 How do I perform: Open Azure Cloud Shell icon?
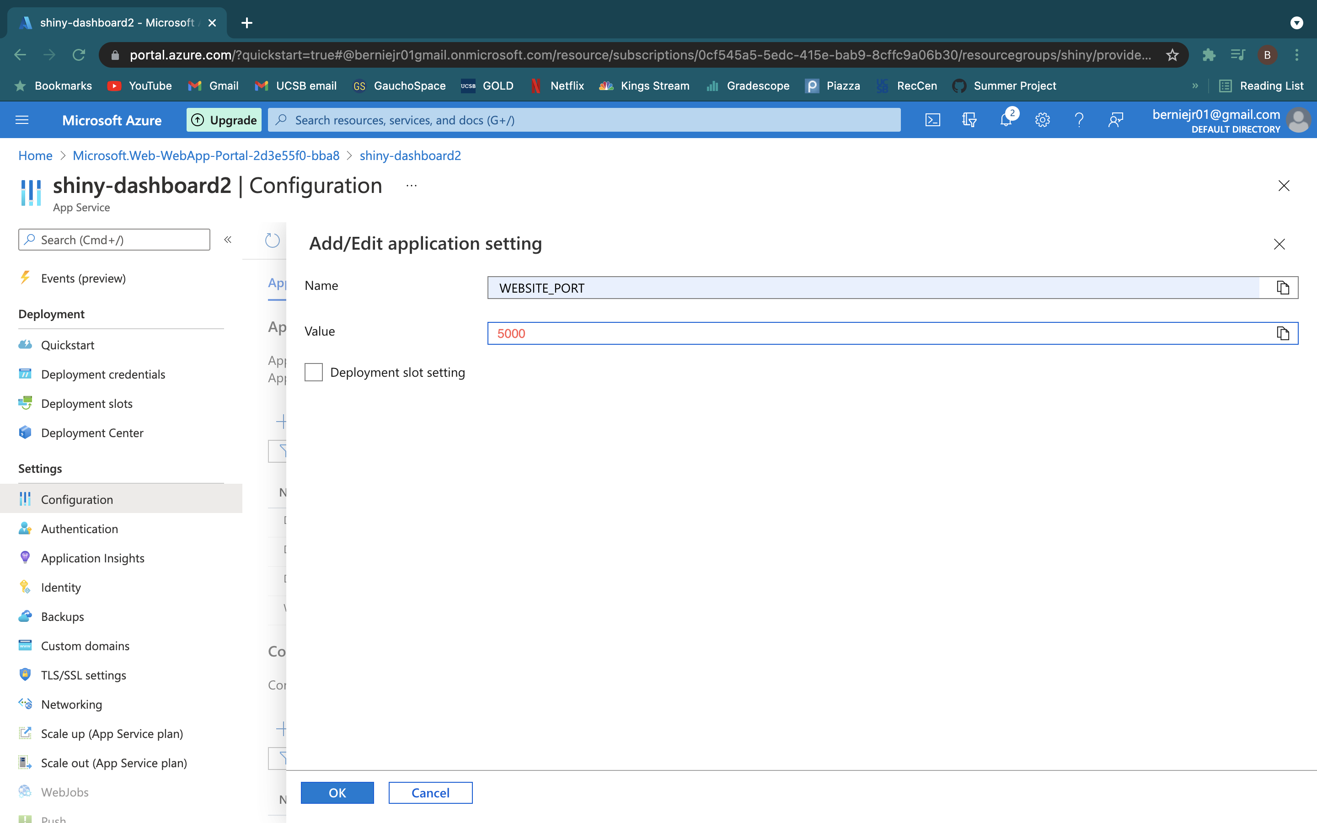coord(932,120)
